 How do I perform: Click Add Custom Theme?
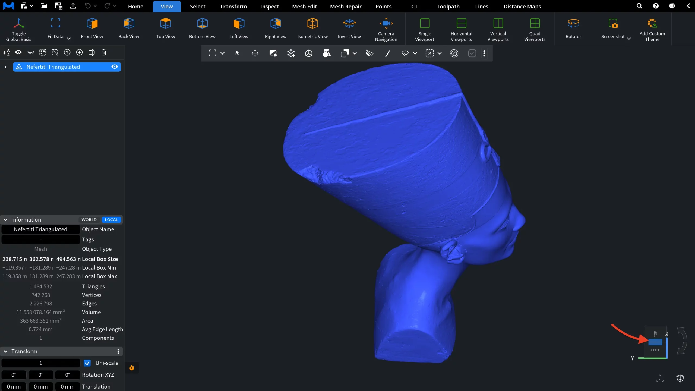tap(652, 29)
